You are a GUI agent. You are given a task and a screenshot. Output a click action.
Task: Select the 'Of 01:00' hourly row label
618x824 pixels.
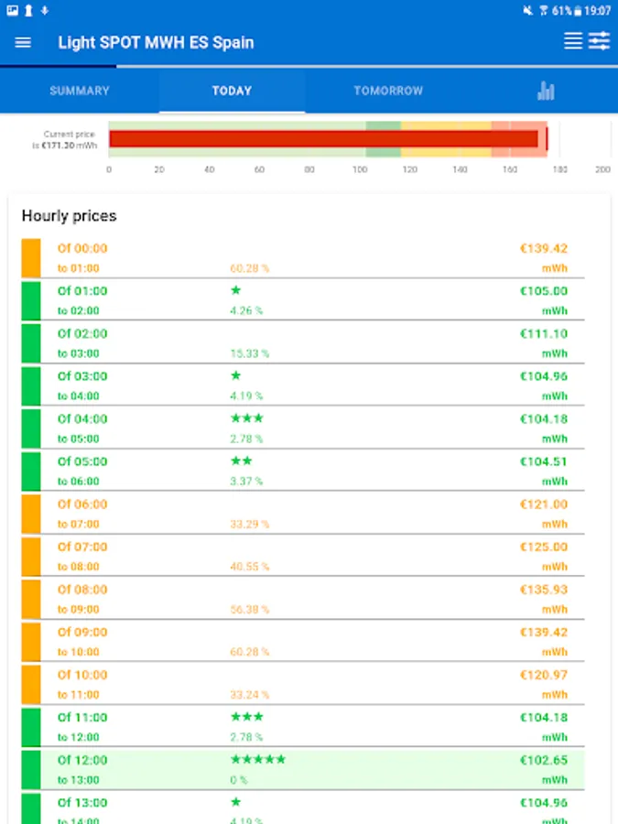pyautogui.click(x=82, y=291)
